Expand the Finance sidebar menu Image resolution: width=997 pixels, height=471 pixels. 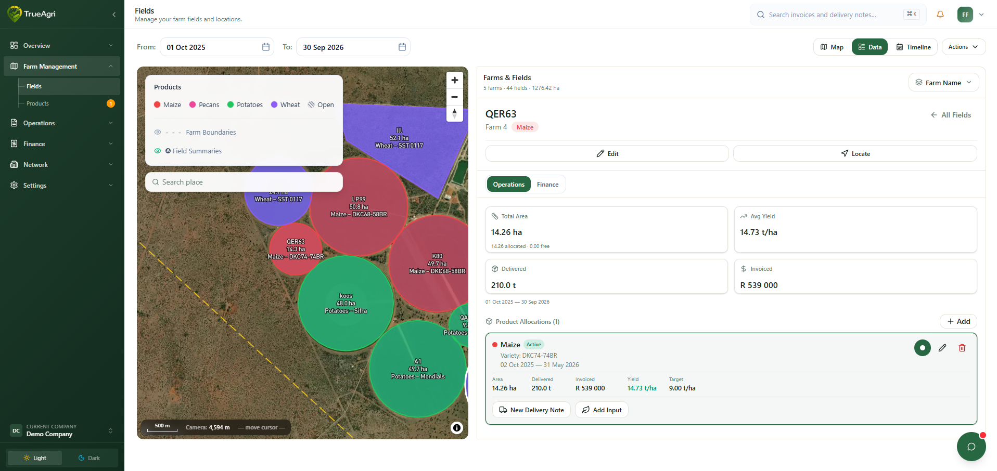point(62,144)
